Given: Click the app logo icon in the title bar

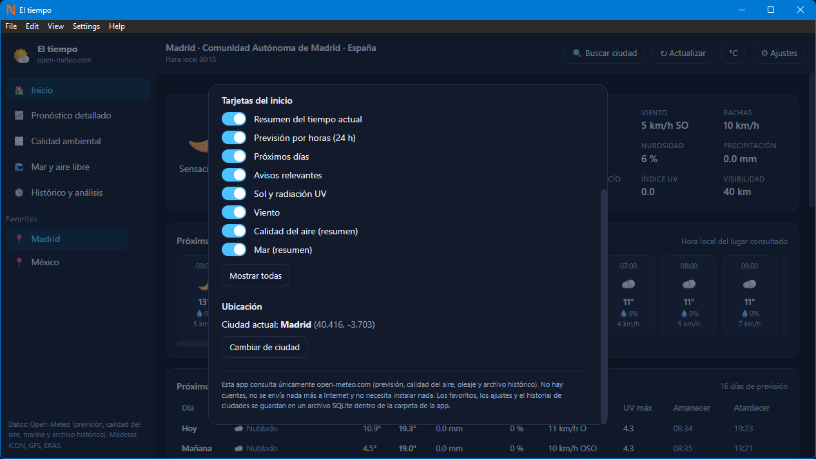Looking at the screenshot, I should [10, 10].
